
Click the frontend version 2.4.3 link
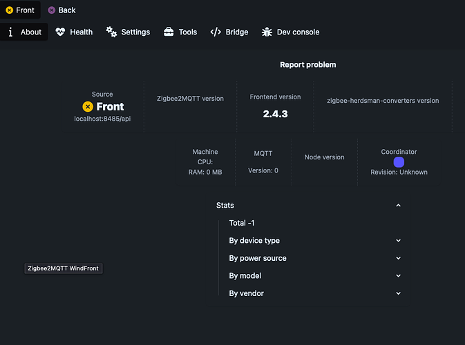(x=275, y=114)
